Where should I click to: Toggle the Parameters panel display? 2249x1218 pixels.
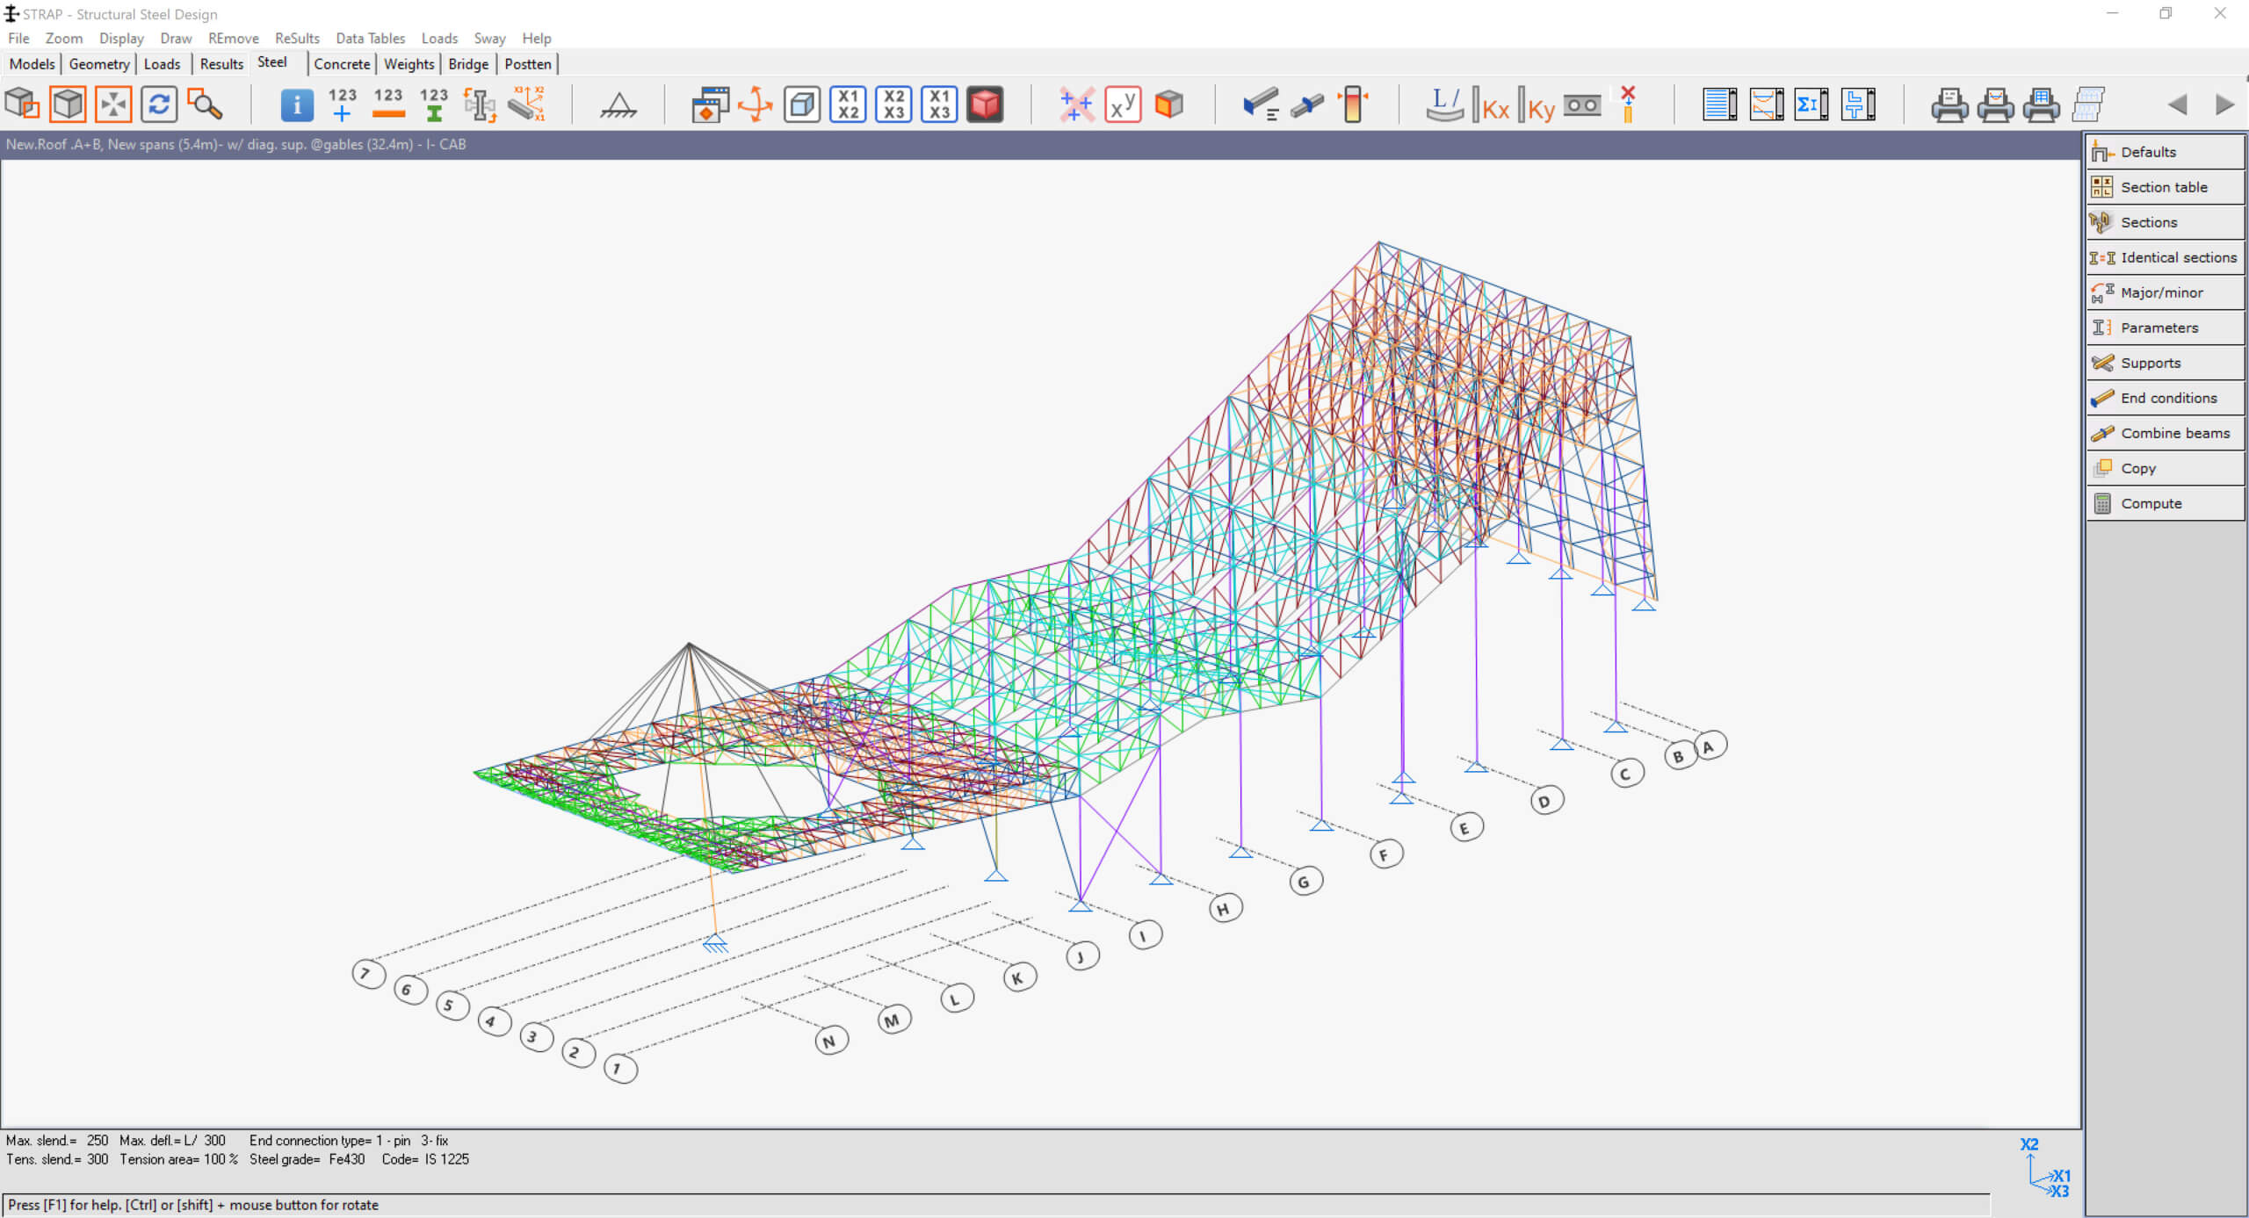coord(2162,327)
